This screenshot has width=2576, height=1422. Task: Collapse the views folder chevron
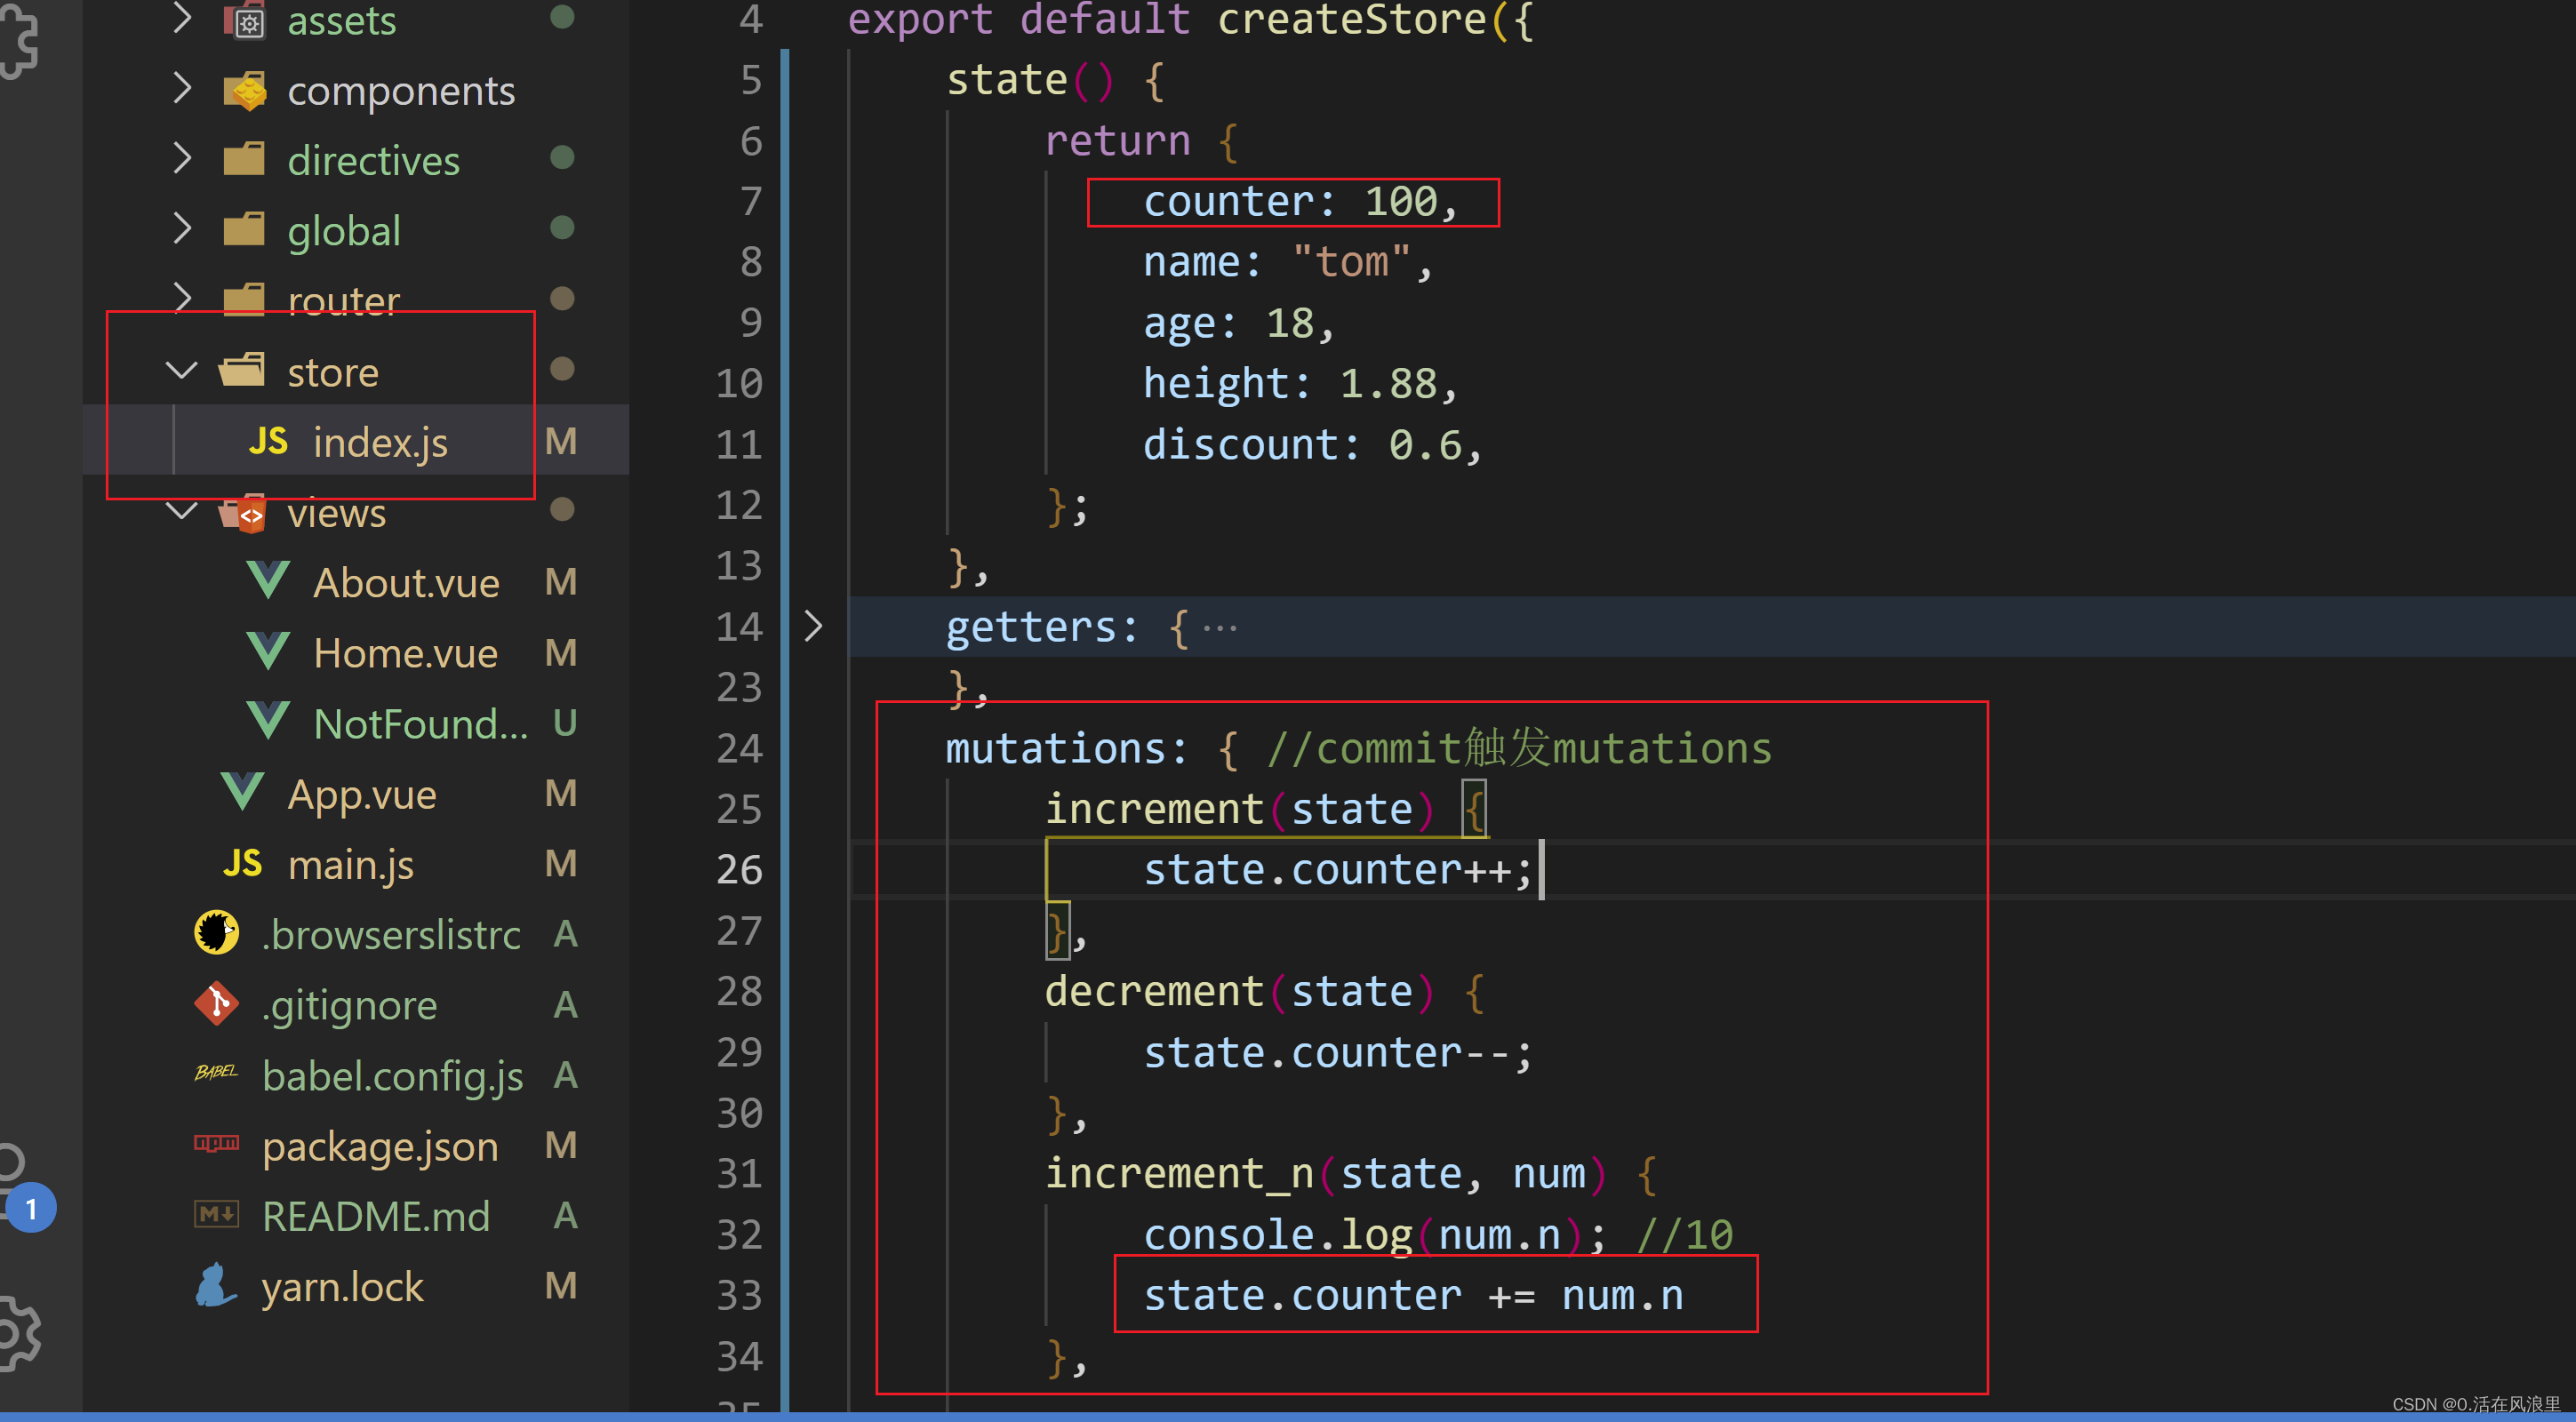point(181,511)
